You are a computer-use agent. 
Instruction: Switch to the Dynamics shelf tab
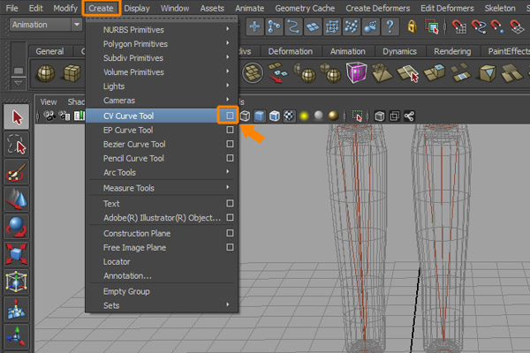click(399, 51)
